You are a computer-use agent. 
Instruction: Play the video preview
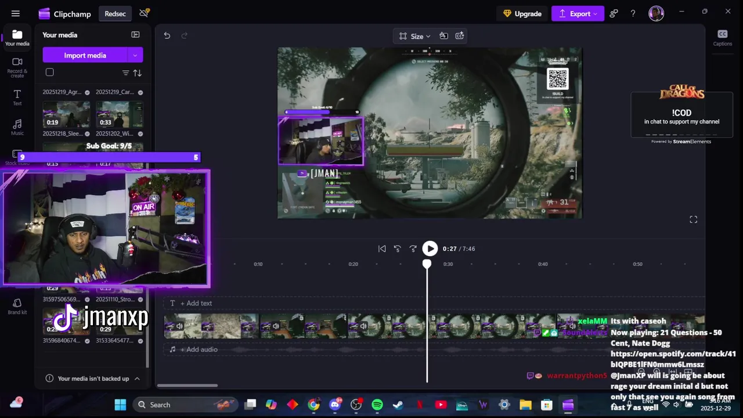tap(430, 248)
